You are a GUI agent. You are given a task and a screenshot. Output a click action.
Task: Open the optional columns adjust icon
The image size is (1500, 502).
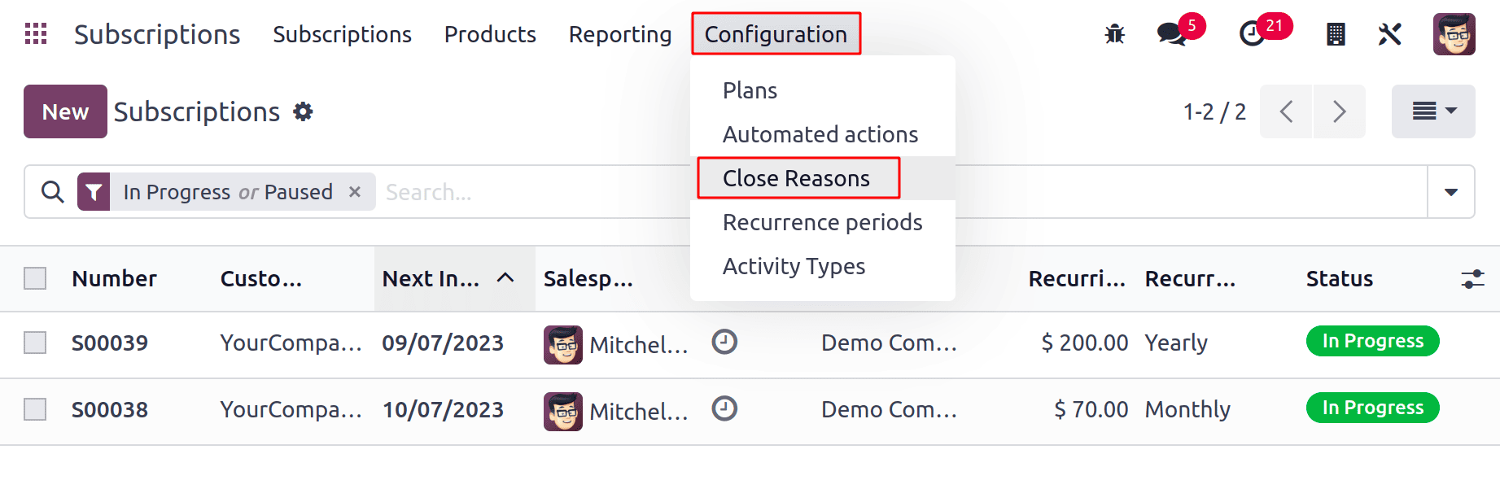pyautogui.click(x=1472, y=279)
